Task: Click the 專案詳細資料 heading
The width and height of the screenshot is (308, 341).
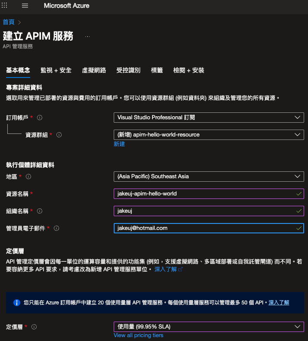Action: 24,87
